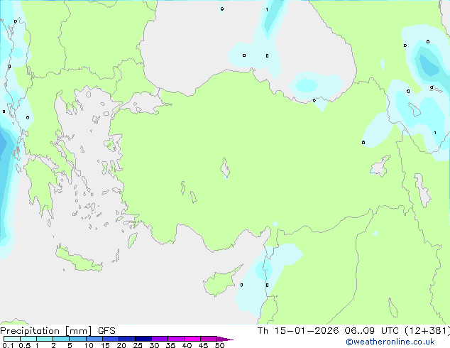
Task: Click the 'Precipitation [mm]' title text
Action: tap(46, 331)
